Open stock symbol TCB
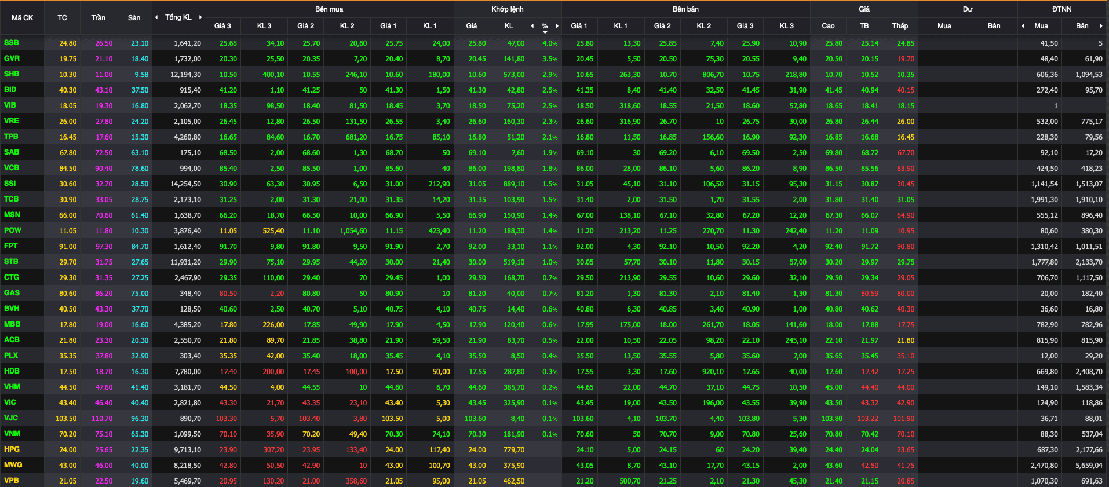This screenshot has height=487, width=1109. pos(11,199)
